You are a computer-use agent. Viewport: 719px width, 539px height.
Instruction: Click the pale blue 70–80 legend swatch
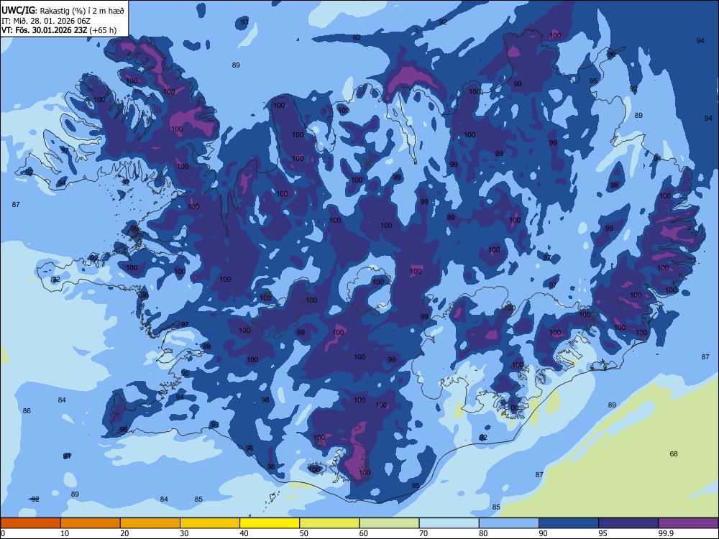point(449,523)
